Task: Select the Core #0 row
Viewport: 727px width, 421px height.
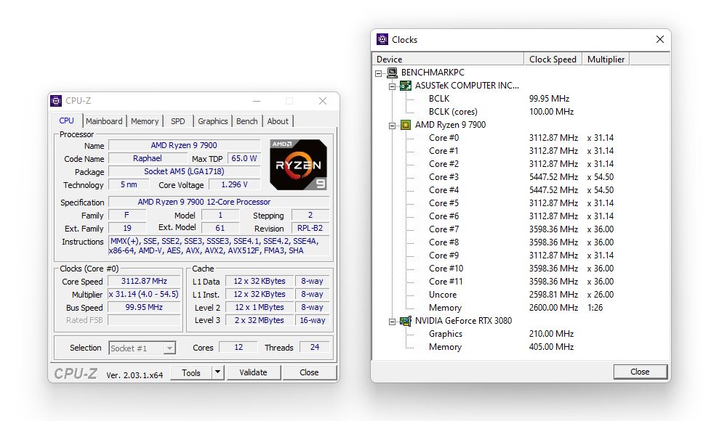Action: tap(521, 138)
